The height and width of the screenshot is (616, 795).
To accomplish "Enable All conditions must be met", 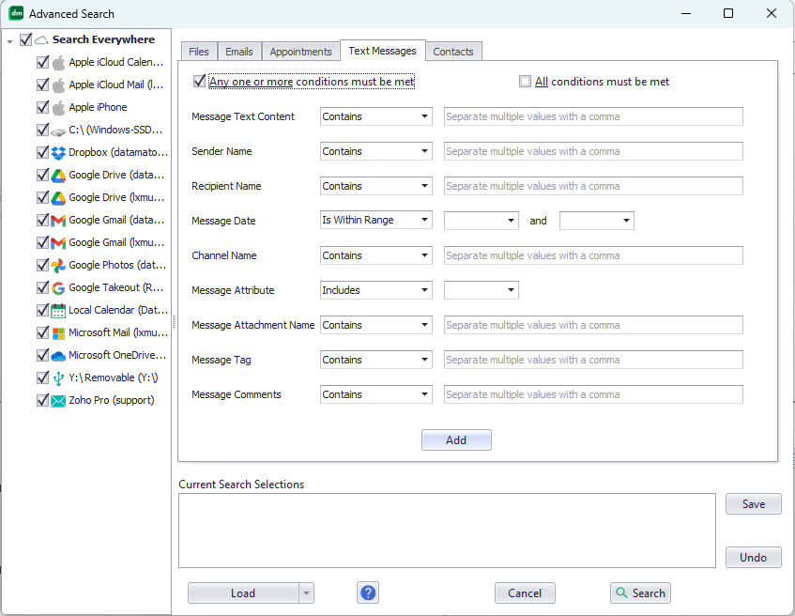I will 526,82.
